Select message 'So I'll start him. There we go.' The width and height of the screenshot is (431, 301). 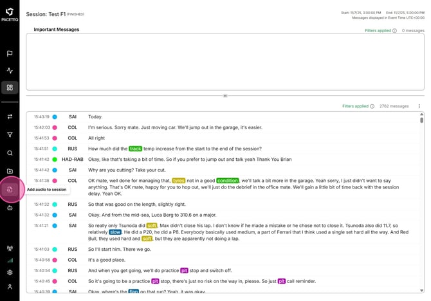click(x=119, y=250)
